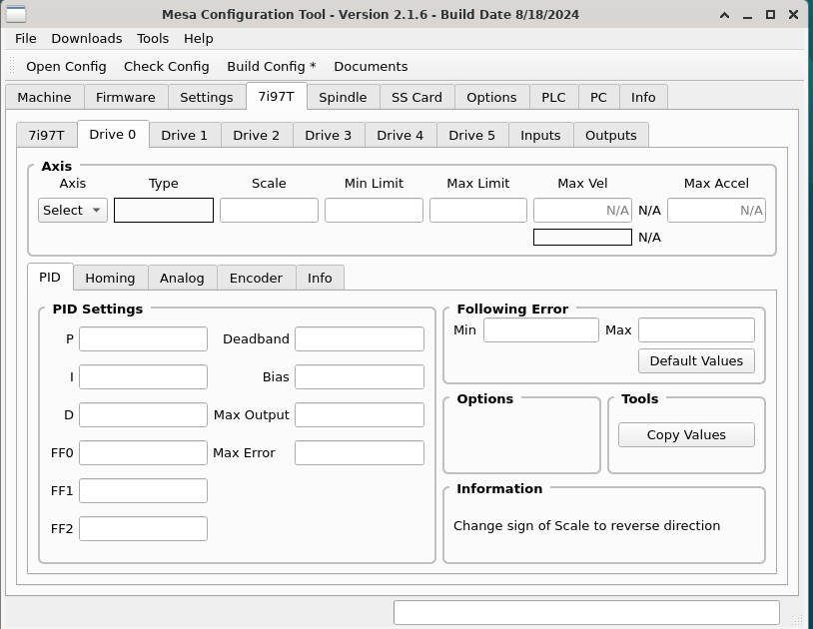The height and width of the screenshot is (629, 813).
Task: Click the Scale input field
Action: 269,211
